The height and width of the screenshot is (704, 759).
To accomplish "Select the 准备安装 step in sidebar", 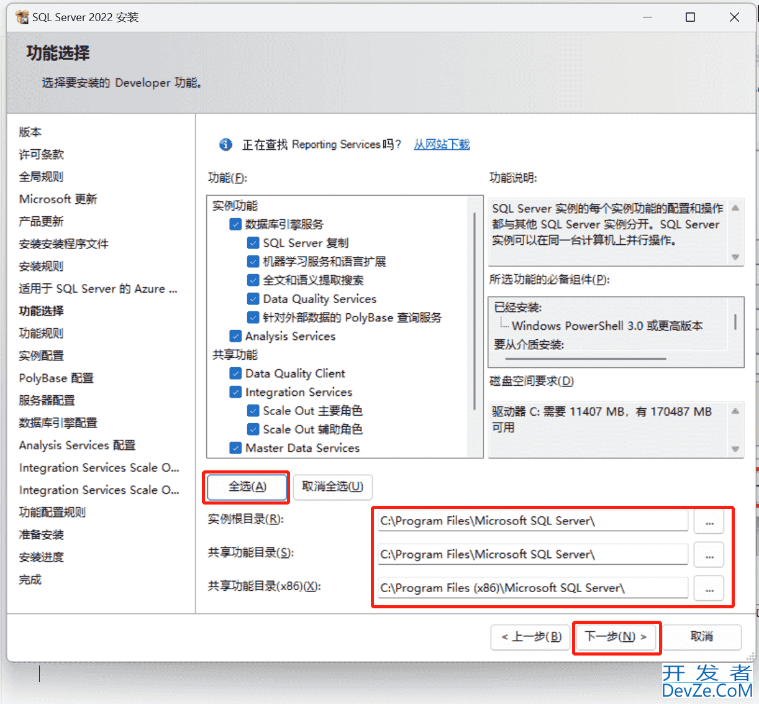I will coord(41,534).
